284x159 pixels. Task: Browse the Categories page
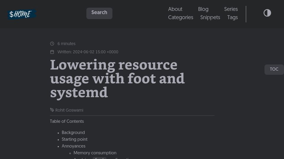180,17
